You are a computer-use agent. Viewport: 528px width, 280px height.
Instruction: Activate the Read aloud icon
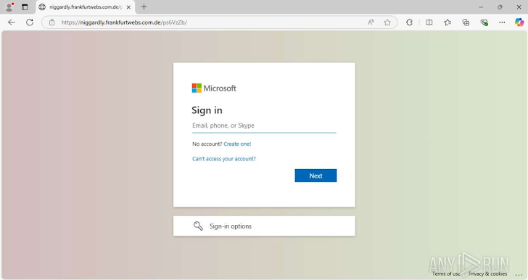point(371,22)
